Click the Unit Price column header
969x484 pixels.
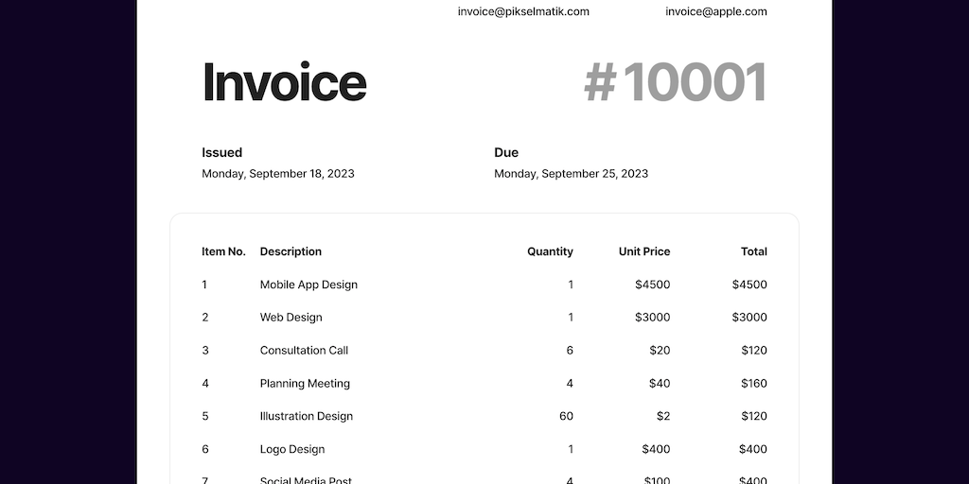pos(644,251)
